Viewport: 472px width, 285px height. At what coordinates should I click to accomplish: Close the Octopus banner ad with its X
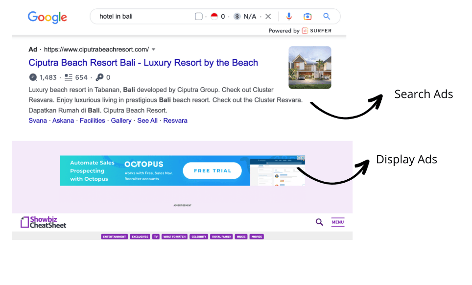[x=303, y=157]
